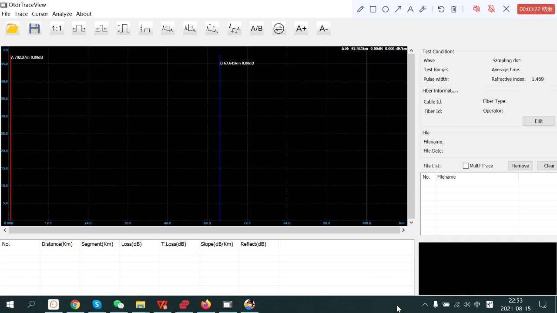Image resolution: width=557 pixels, height=313 pixels.
Task: Select the ellipse annotation tool
Action: pyautogui.click(x=386, y=9)
